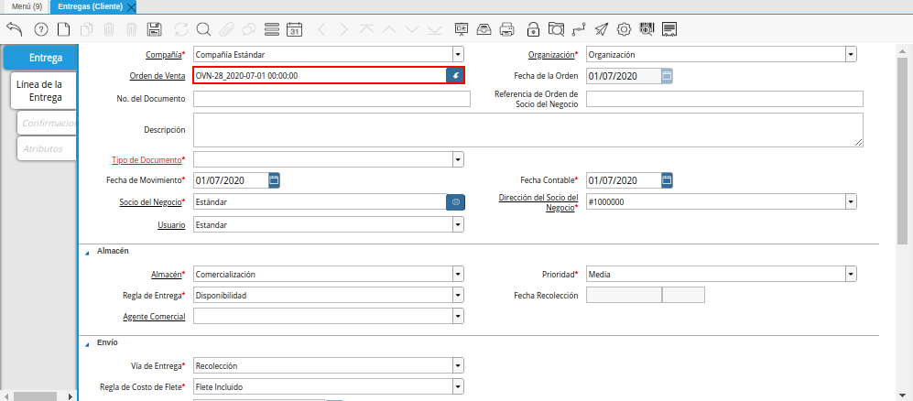Click the copy record icon
The width and height of the screenshot is (913, 401).
click(x=86, y=29)
